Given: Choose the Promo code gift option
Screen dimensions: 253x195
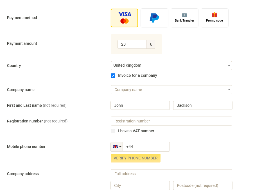Looking at the screenshot, I should [x=214, y=18].
